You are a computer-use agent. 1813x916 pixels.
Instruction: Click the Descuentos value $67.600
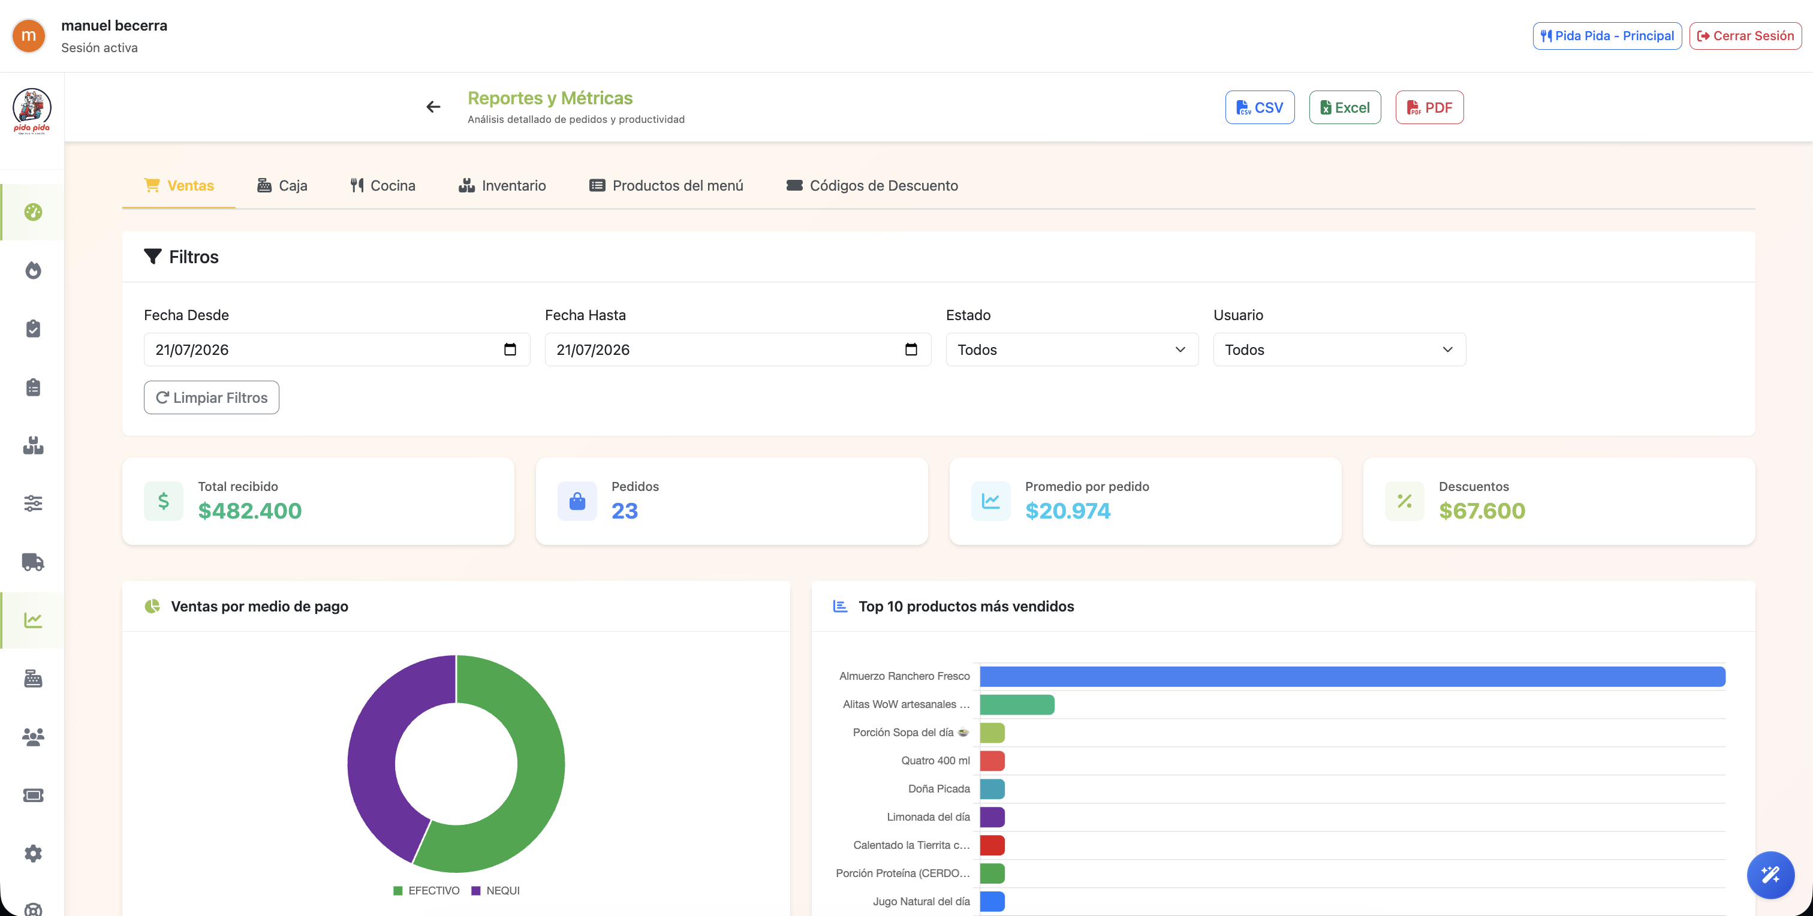tap(1482, 511)
